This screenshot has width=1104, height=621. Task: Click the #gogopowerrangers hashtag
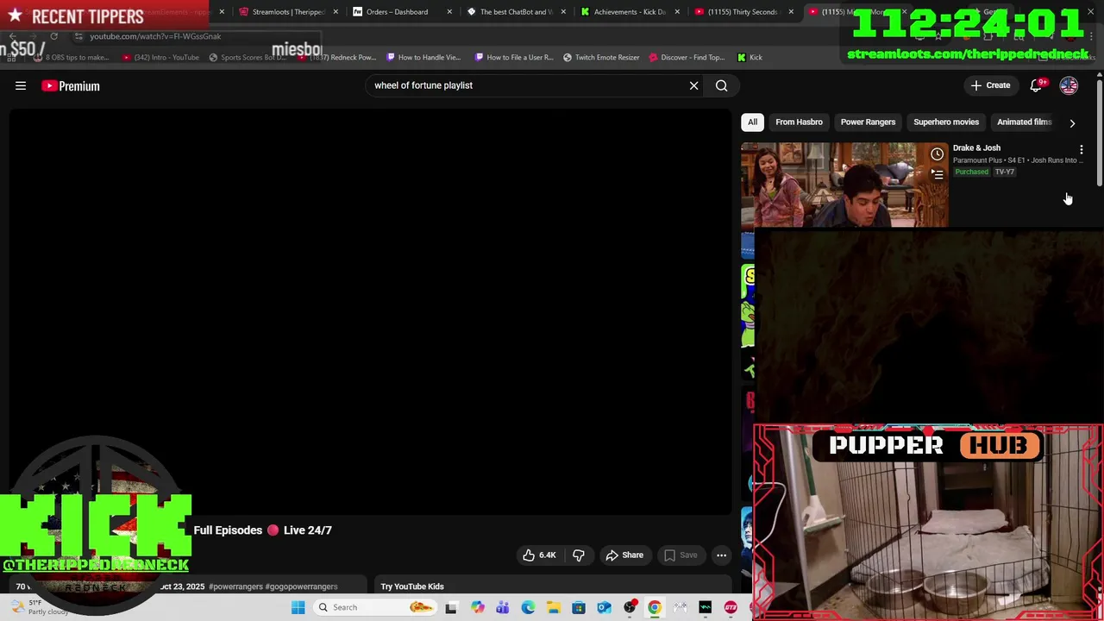pyautogui.click(x=302, y=586)
